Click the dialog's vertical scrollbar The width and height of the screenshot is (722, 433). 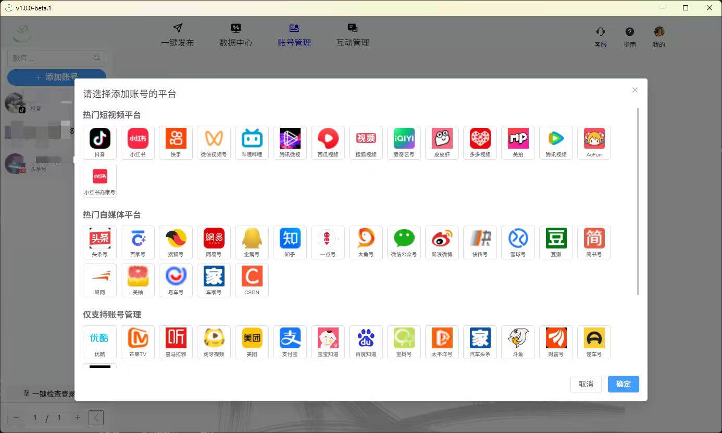click(638, 202)
